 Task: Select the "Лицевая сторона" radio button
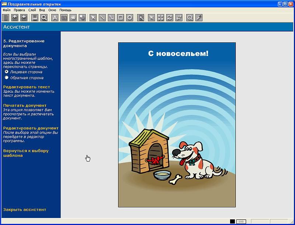[7, 72]
